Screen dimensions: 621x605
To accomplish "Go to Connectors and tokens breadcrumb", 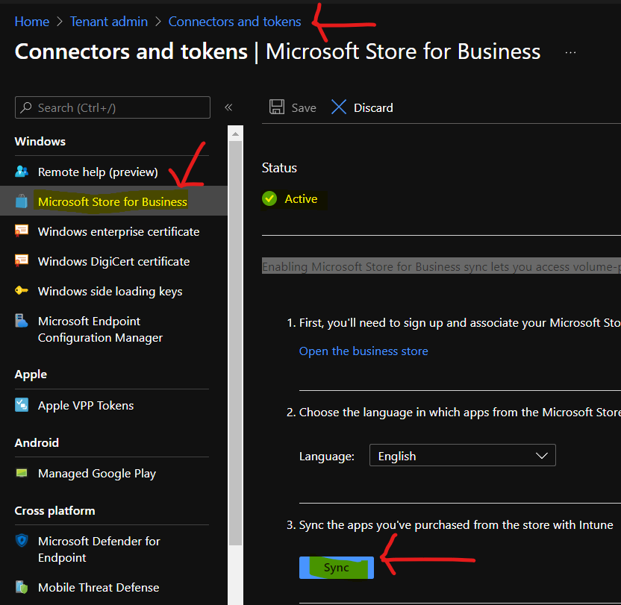I will tap(235, 22).
